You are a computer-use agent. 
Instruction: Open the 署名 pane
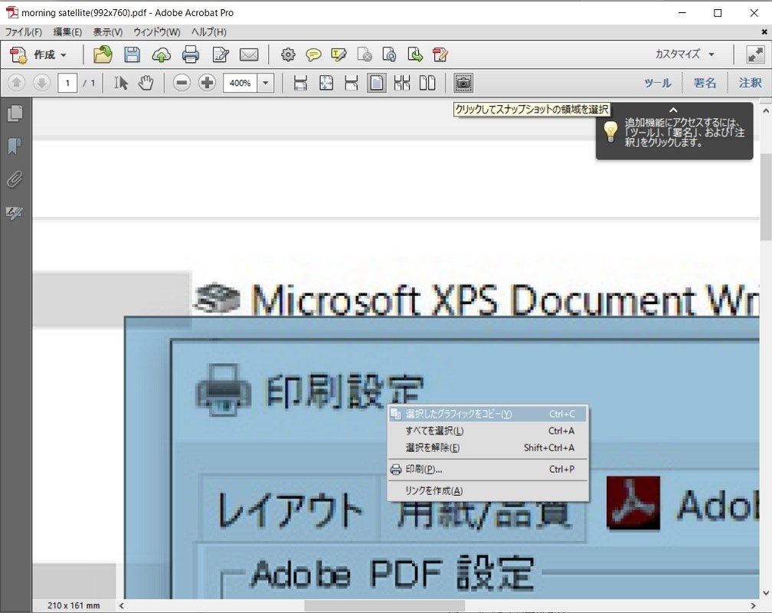pos(705,83)
